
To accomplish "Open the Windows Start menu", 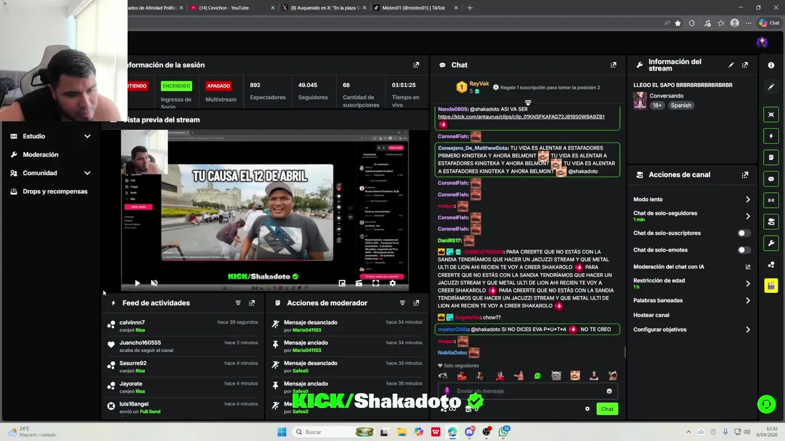I will click(x=281, y=432).
